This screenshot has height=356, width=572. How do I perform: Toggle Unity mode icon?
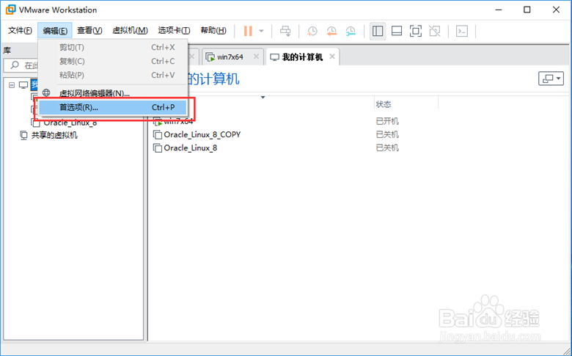point(435,31)
